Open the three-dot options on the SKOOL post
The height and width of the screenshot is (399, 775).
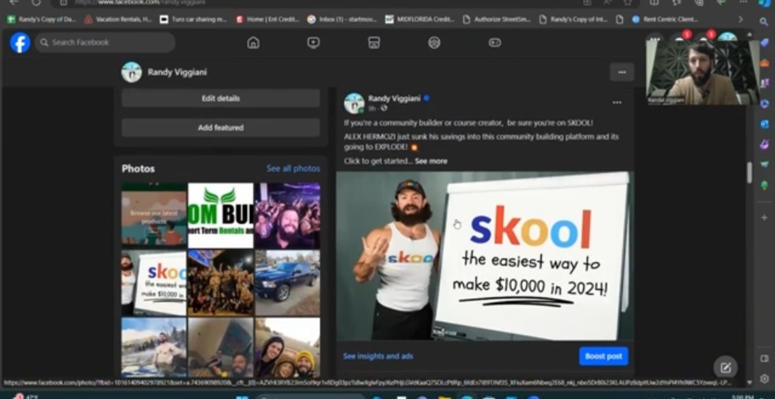[617, 102]
